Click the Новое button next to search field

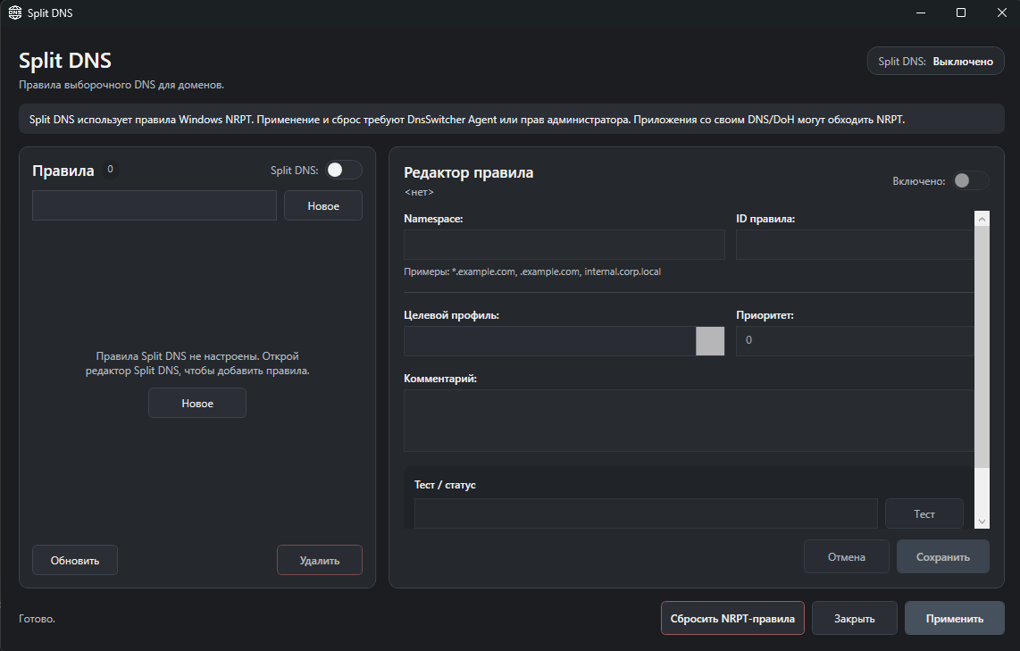click(x=323, y=205)
